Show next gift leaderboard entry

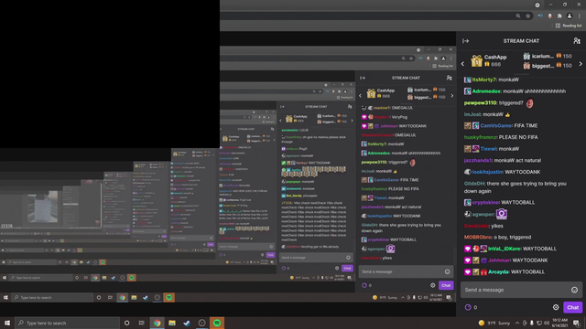[x=581, y=64]
